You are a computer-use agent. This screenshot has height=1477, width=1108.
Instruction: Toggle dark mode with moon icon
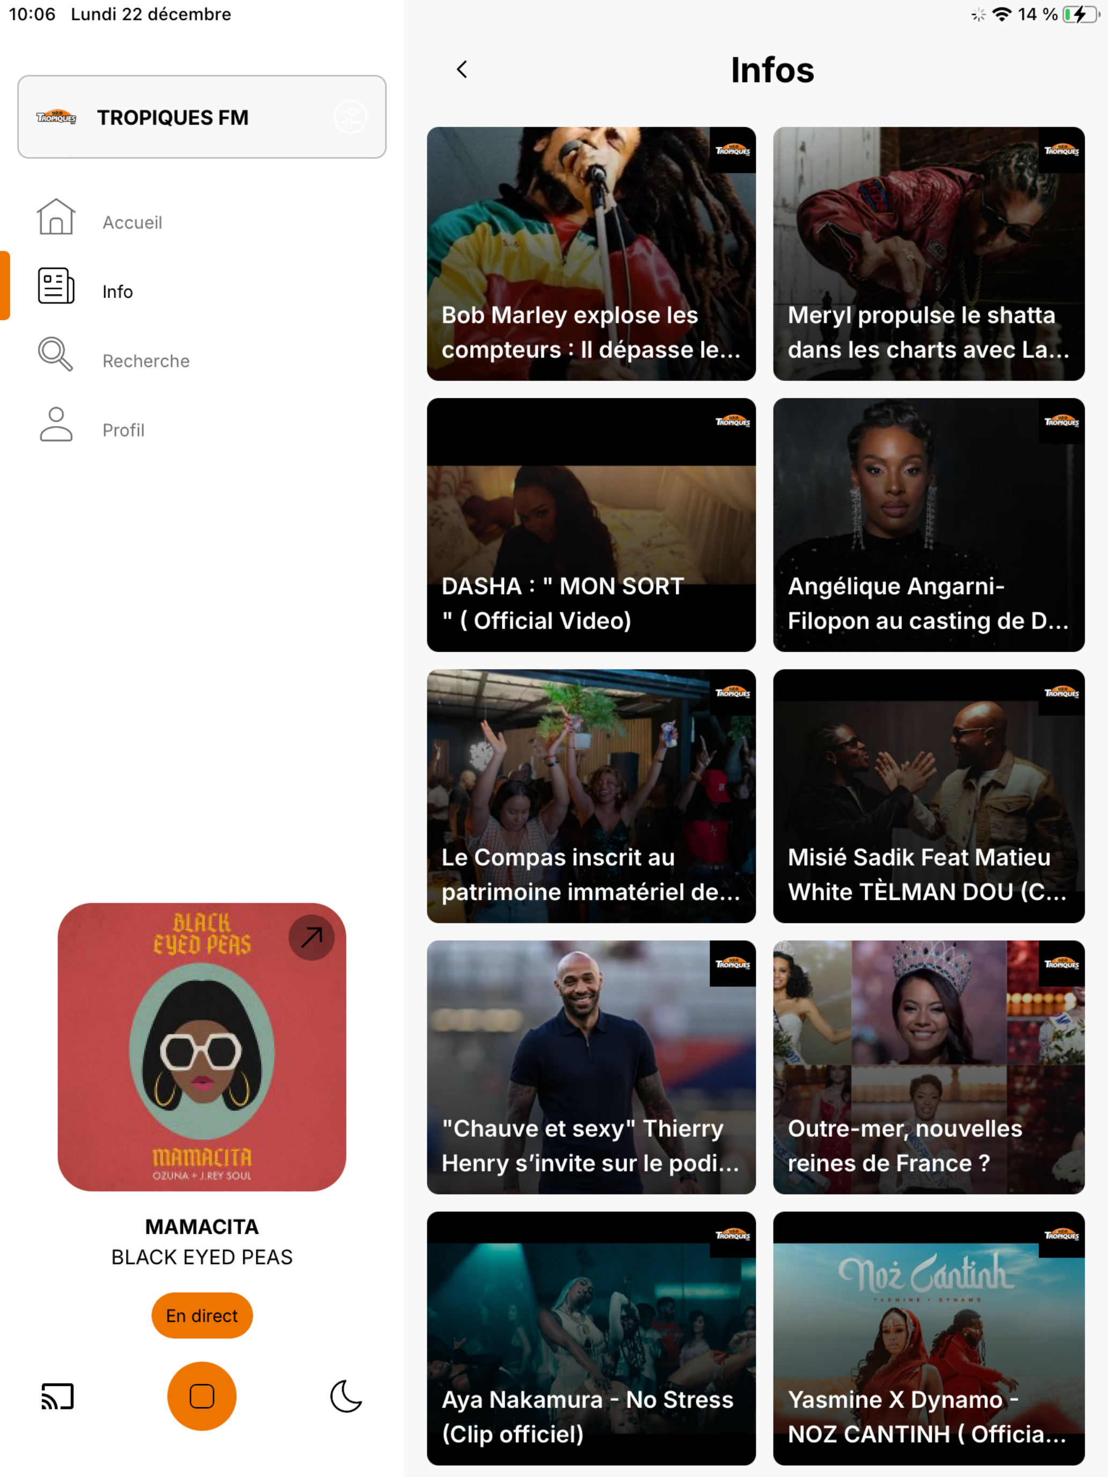(346, 1396)
